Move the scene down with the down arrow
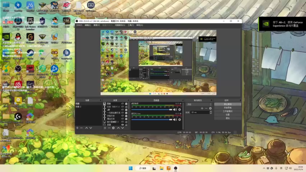This screenshot has width=306, height=172. tap(91, 128)
